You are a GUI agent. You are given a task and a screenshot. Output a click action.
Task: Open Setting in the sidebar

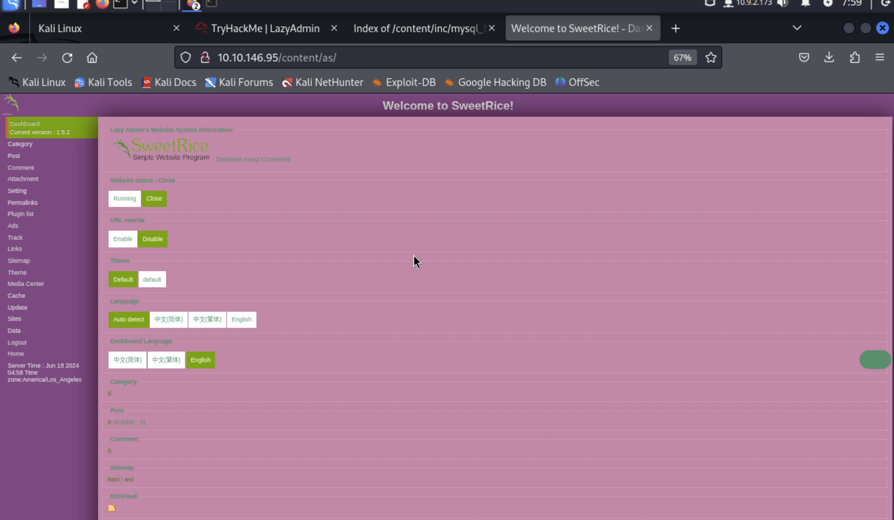[17, 191]
